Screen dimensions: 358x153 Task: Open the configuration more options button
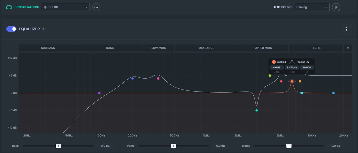tap(96, 7)
